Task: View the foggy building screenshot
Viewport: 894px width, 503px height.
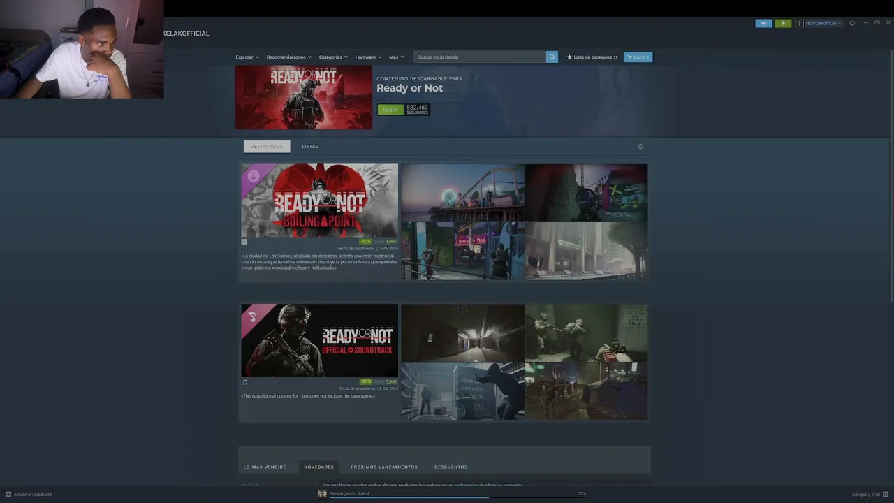Action: [587, 251]
